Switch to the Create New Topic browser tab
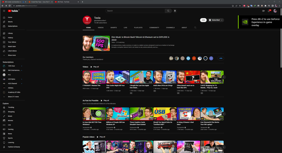This screenshot has height=153, width=282. (x=40, y=2)
